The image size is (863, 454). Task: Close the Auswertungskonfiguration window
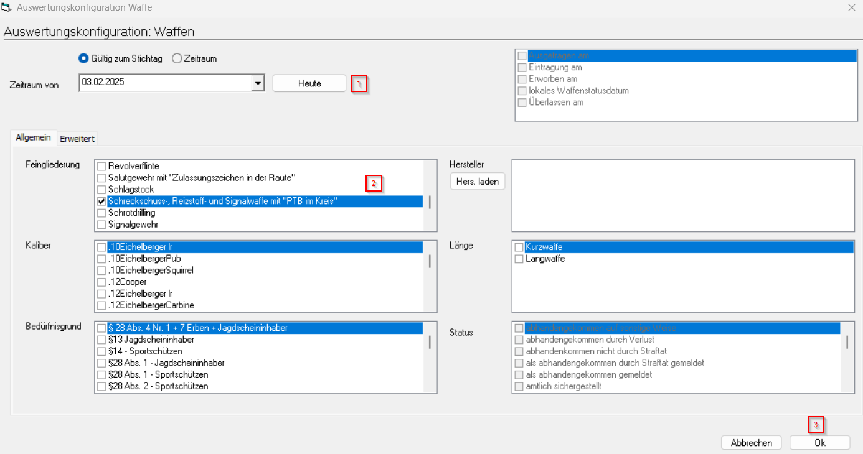[851, 8]
